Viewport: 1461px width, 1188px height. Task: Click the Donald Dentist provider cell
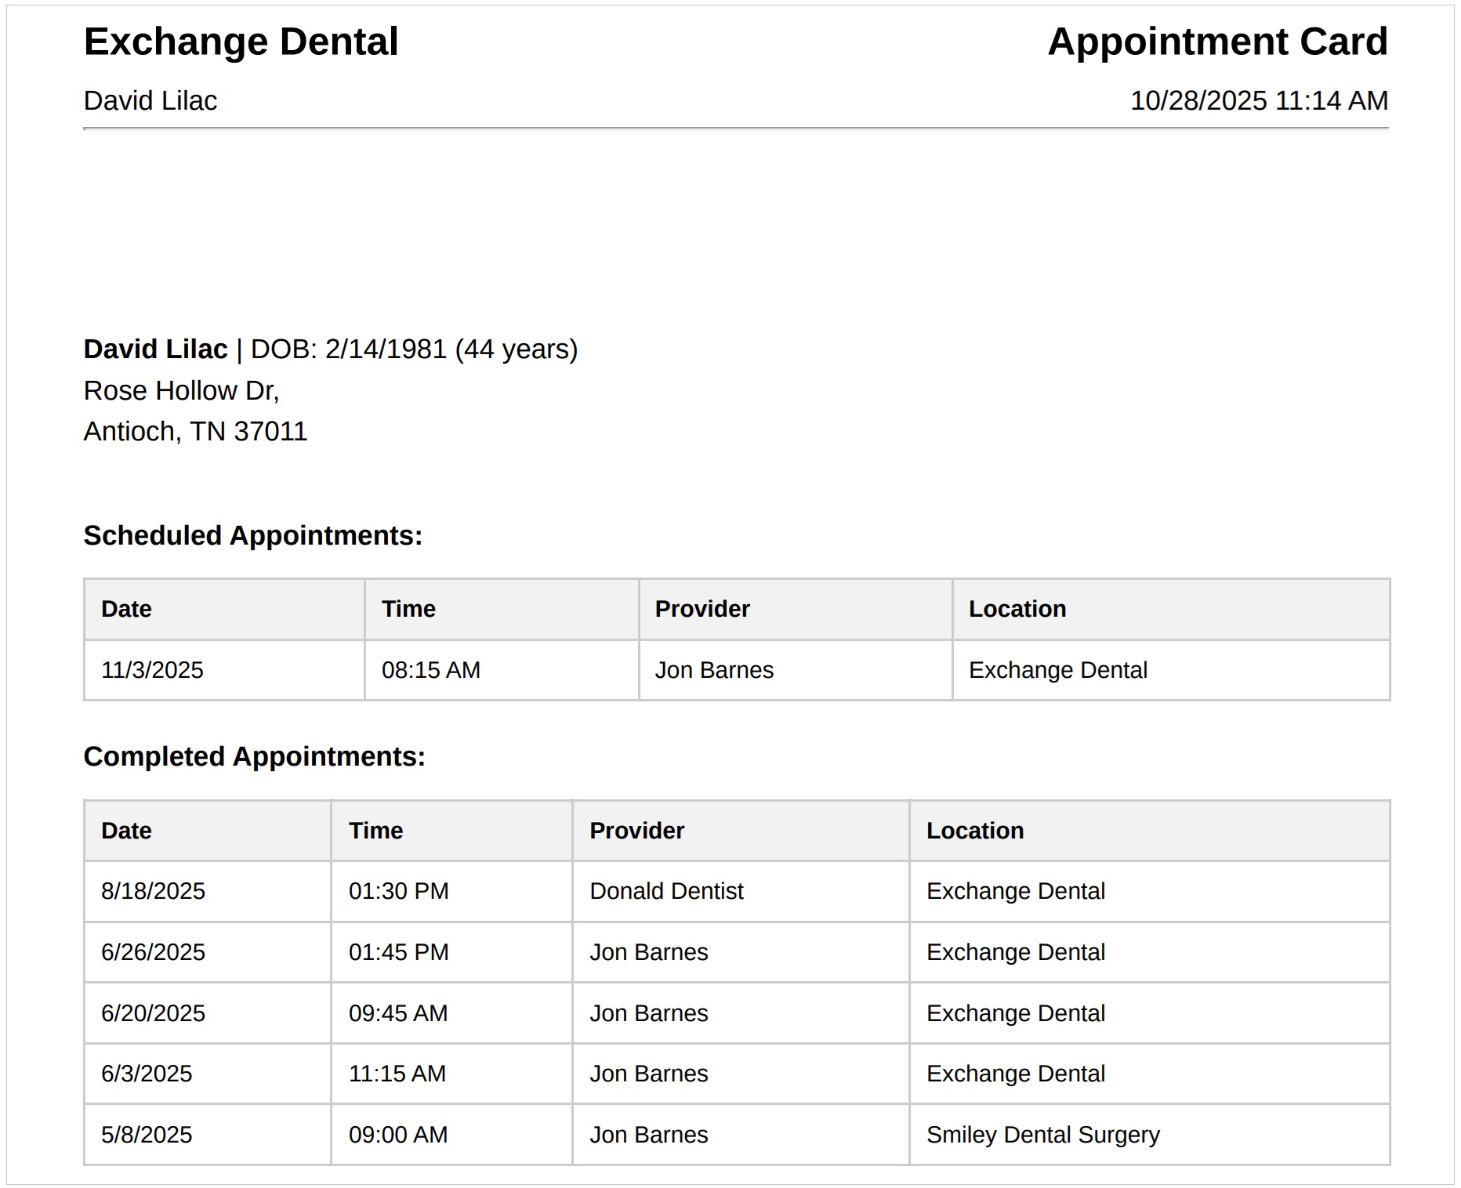(666, 891)
